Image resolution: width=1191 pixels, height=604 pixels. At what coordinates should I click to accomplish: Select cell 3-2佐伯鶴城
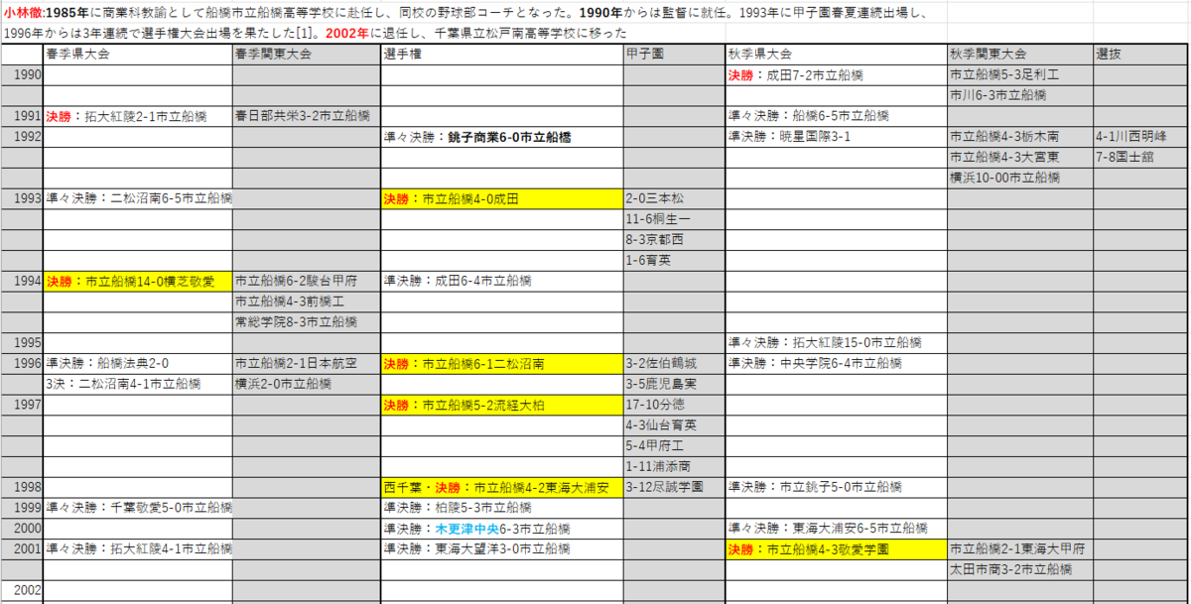point(674,364)
